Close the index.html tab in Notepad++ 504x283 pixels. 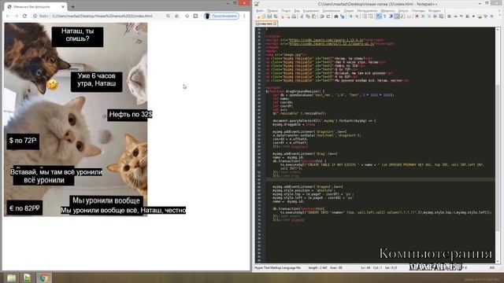pos(275,24)
